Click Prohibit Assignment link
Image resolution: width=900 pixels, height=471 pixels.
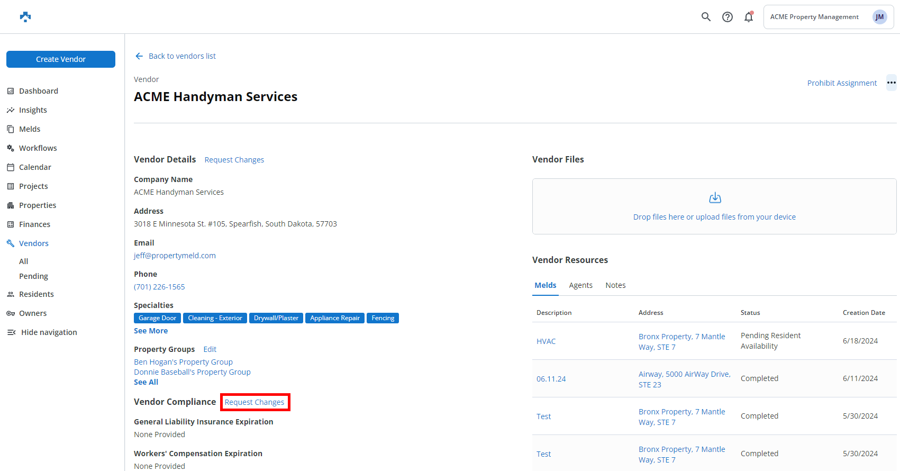pos(842,83)
